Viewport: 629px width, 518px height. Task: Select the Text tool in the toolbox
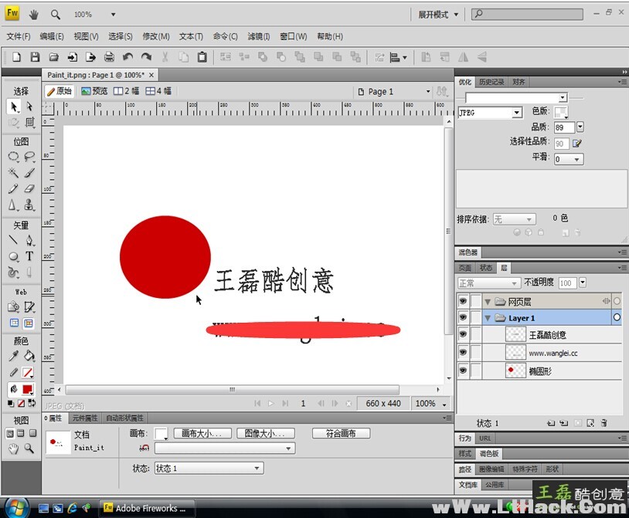(29, 256)
